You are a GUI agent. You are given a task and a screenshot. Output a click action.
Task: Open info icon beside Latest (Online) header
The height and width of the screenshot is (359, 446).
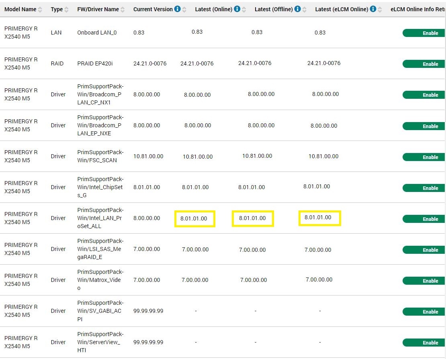(x=237, y=9)
